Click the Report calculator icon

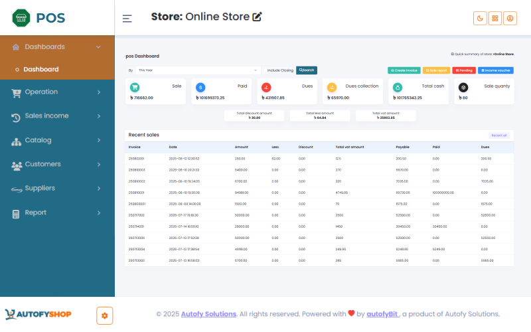tap(15, 214)
